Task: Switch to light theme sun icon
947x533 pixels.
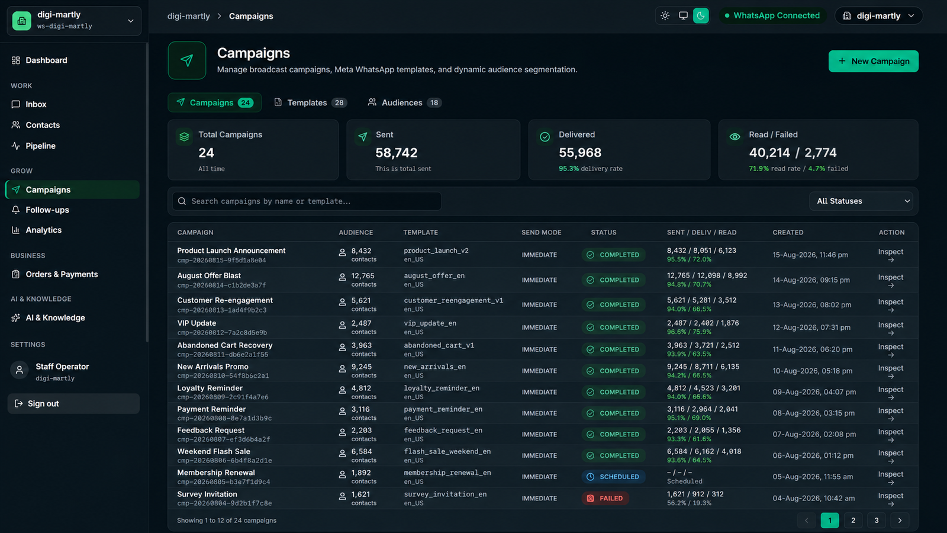Action: (x=665, y=15)
